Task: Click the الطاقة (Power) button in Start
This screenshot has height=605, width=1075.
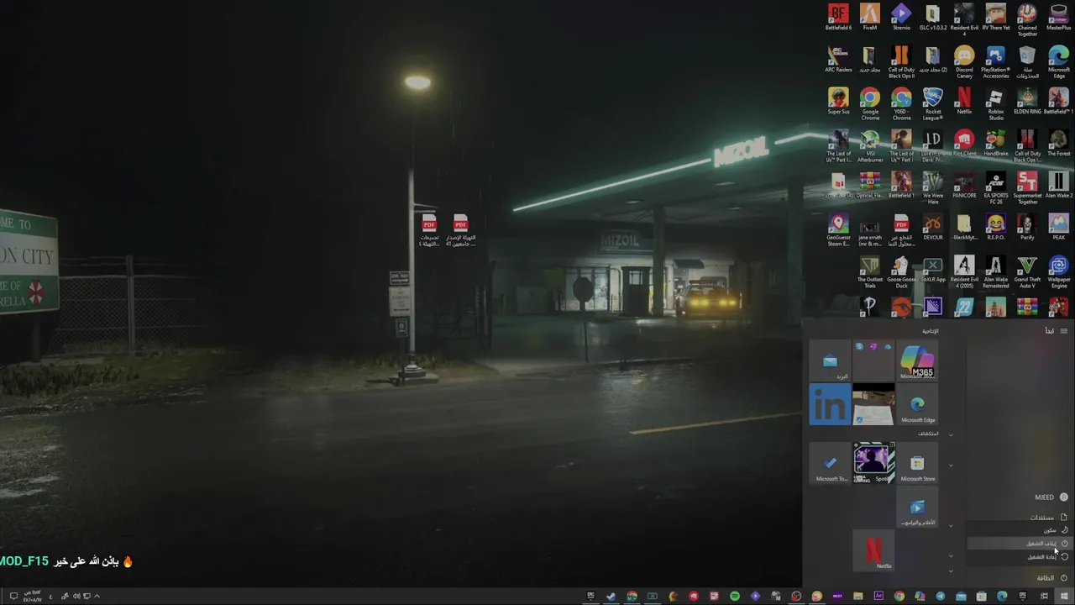Action: [1051, 578]
